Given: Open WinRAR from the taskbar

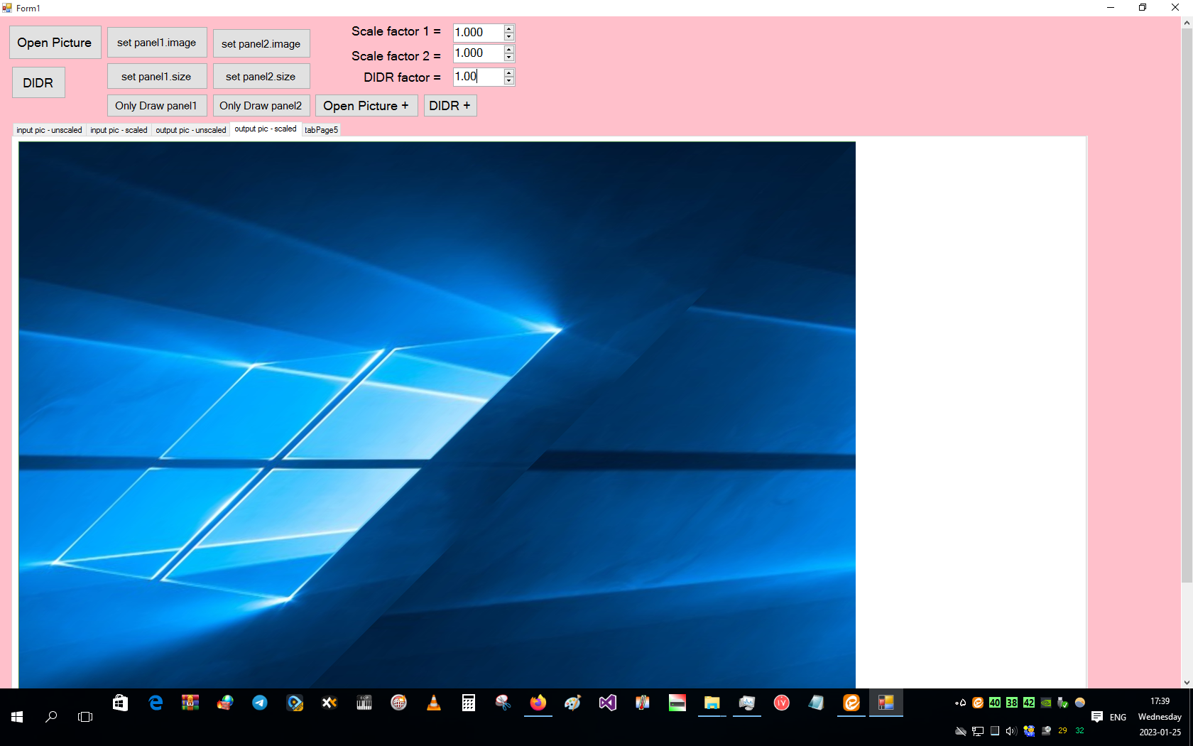Looking at the screenshot, I should tap(190, 703).
